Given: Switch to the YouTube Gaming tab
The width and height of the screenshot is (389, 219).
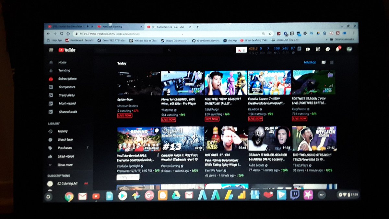Looking at the screenshot, I should [120, 27].
